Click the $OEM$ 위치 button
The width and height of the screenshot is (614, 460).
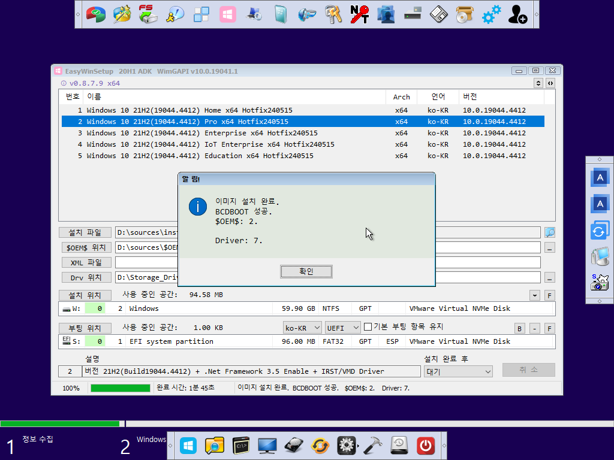click(x=86, y=247)
